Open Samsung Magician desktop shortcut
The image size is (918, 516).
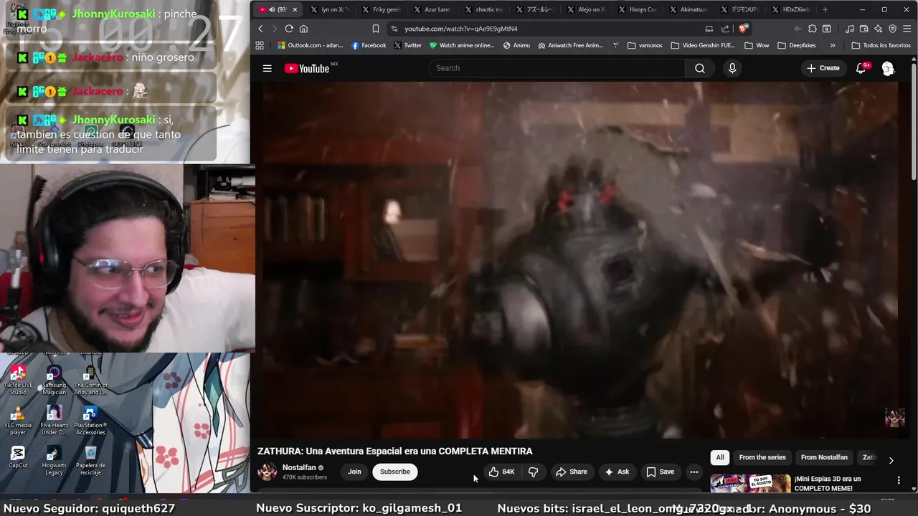click(54, 380)
